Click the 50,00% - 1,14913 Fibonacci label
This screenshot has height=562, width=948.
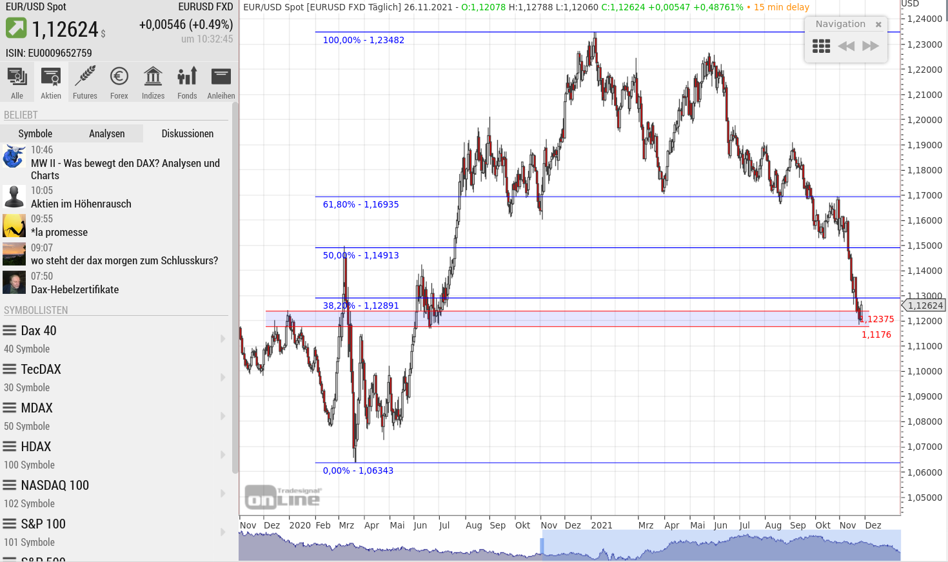click(361, 255)
